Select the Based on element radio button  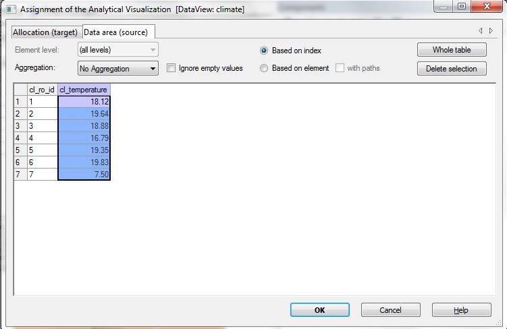click(264, 68)
